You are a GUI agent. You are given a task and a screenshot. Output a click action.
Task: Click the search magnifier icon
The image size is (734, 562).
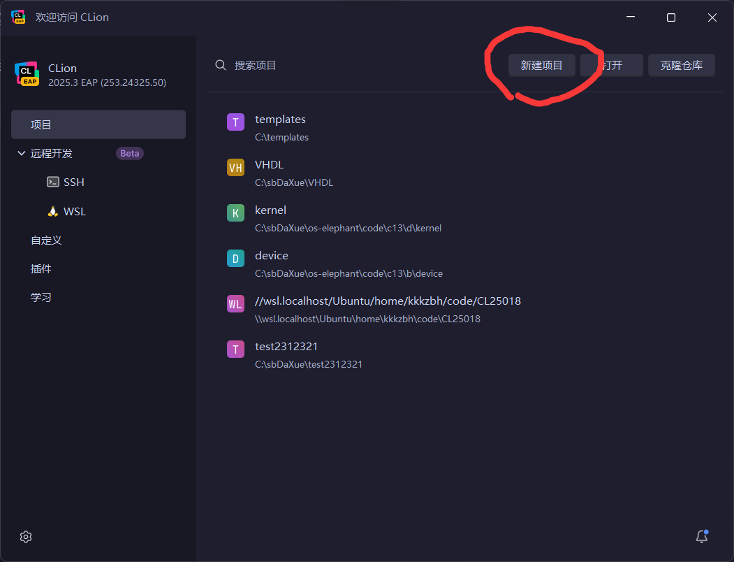coord(221,65)
